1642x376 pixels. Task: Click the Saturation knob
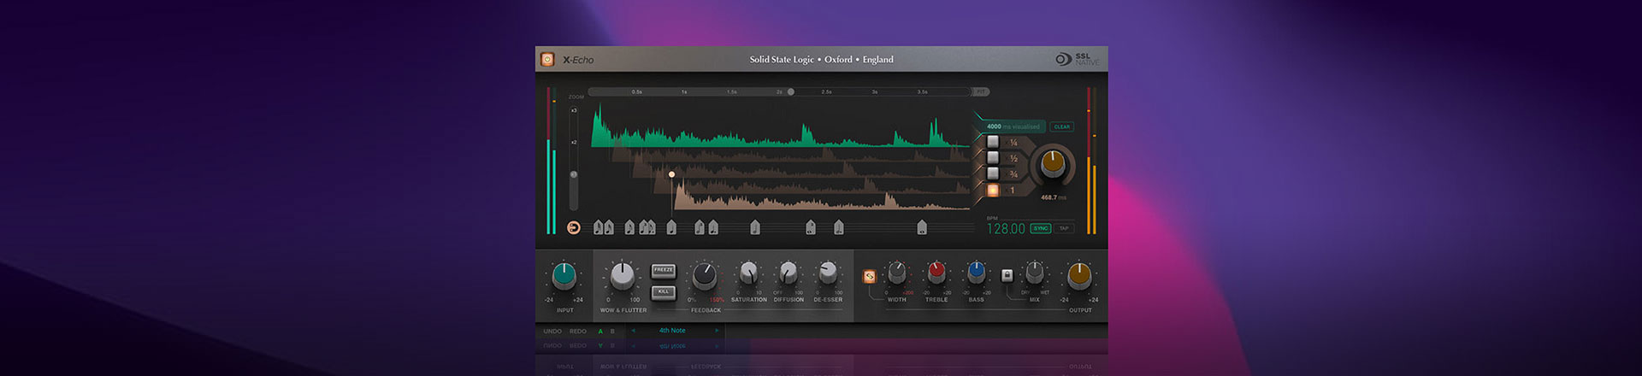coord(748,273)
